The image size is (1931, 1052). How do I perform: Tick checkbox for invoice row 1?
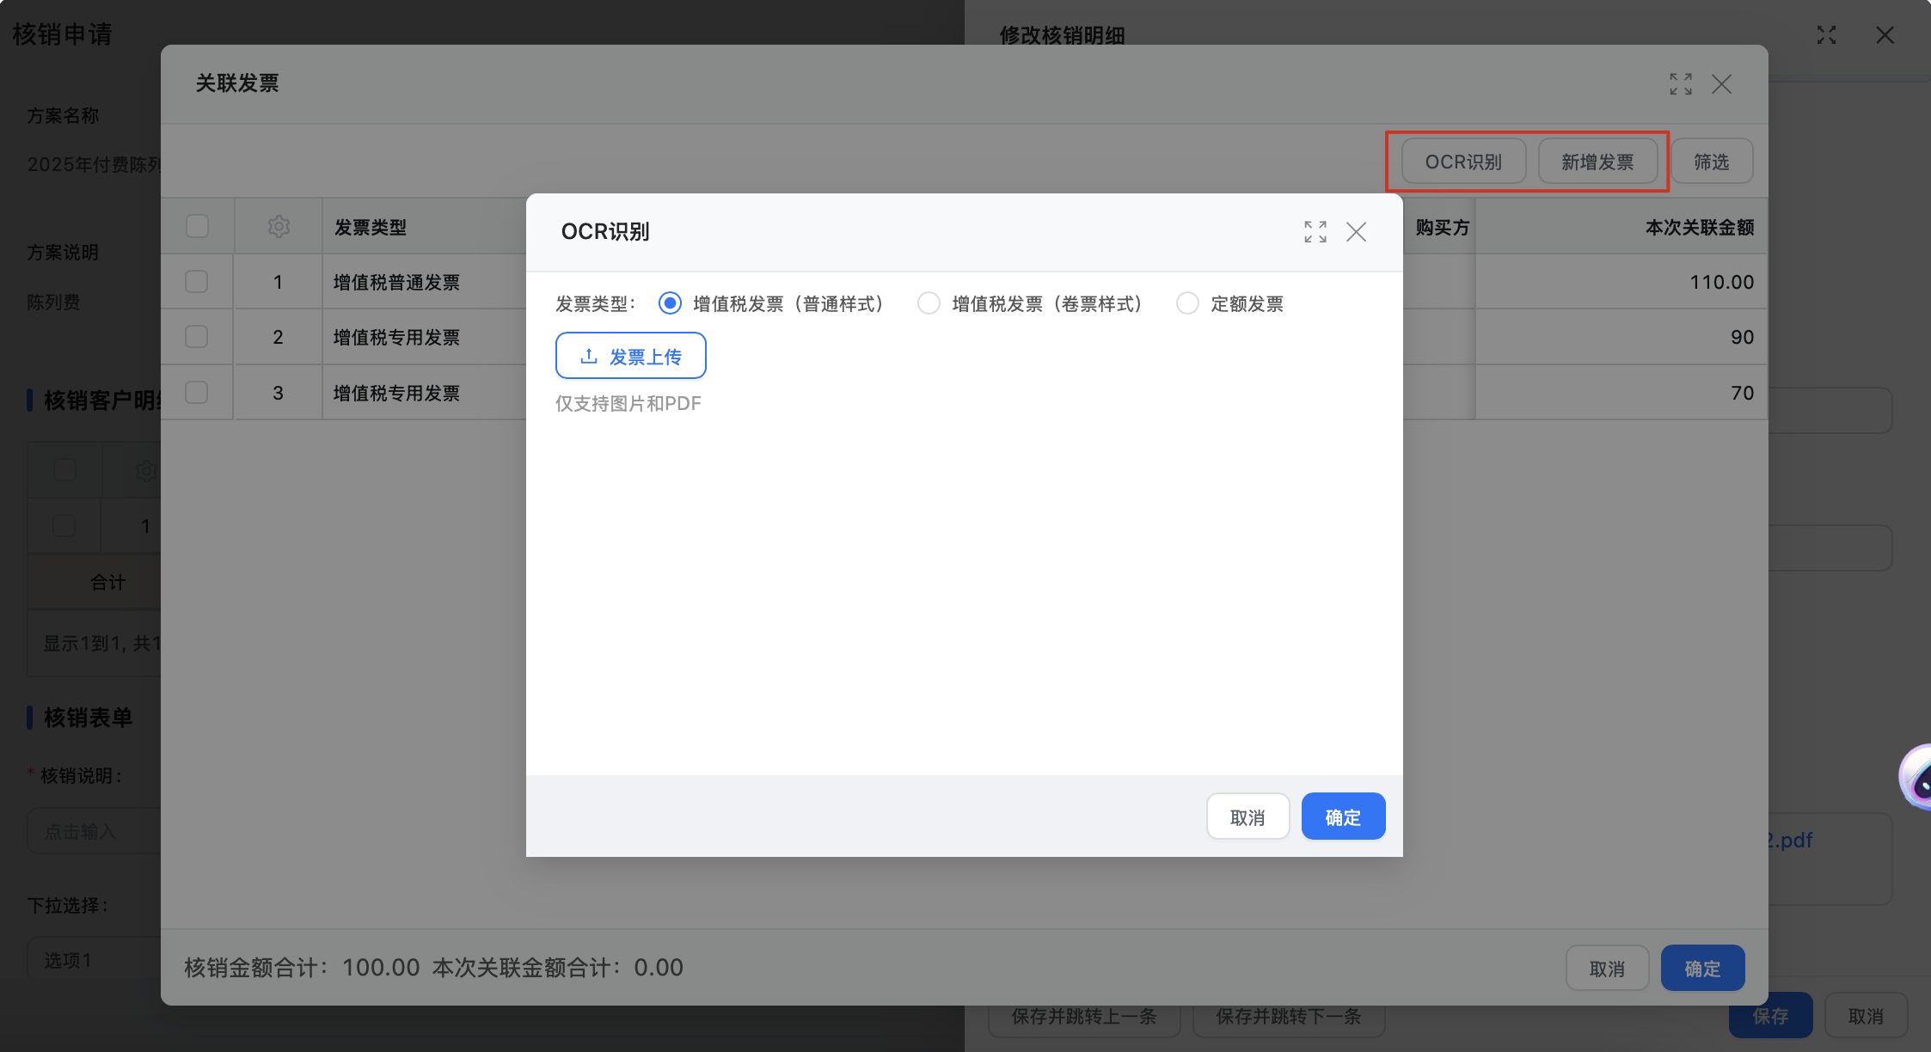pos(197,282)
